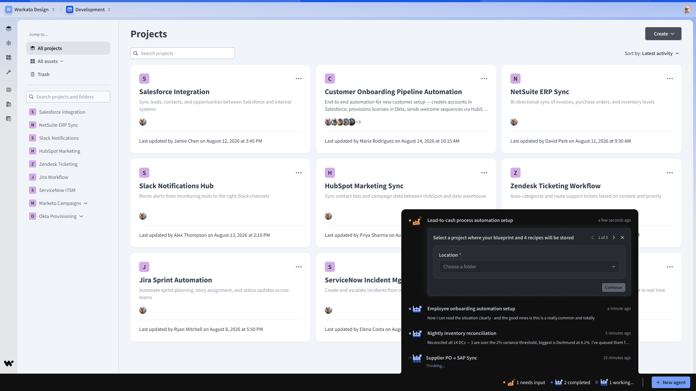Open more options for NetSuite ERP Sync card

pyautogui.click(x=670, y=79)
